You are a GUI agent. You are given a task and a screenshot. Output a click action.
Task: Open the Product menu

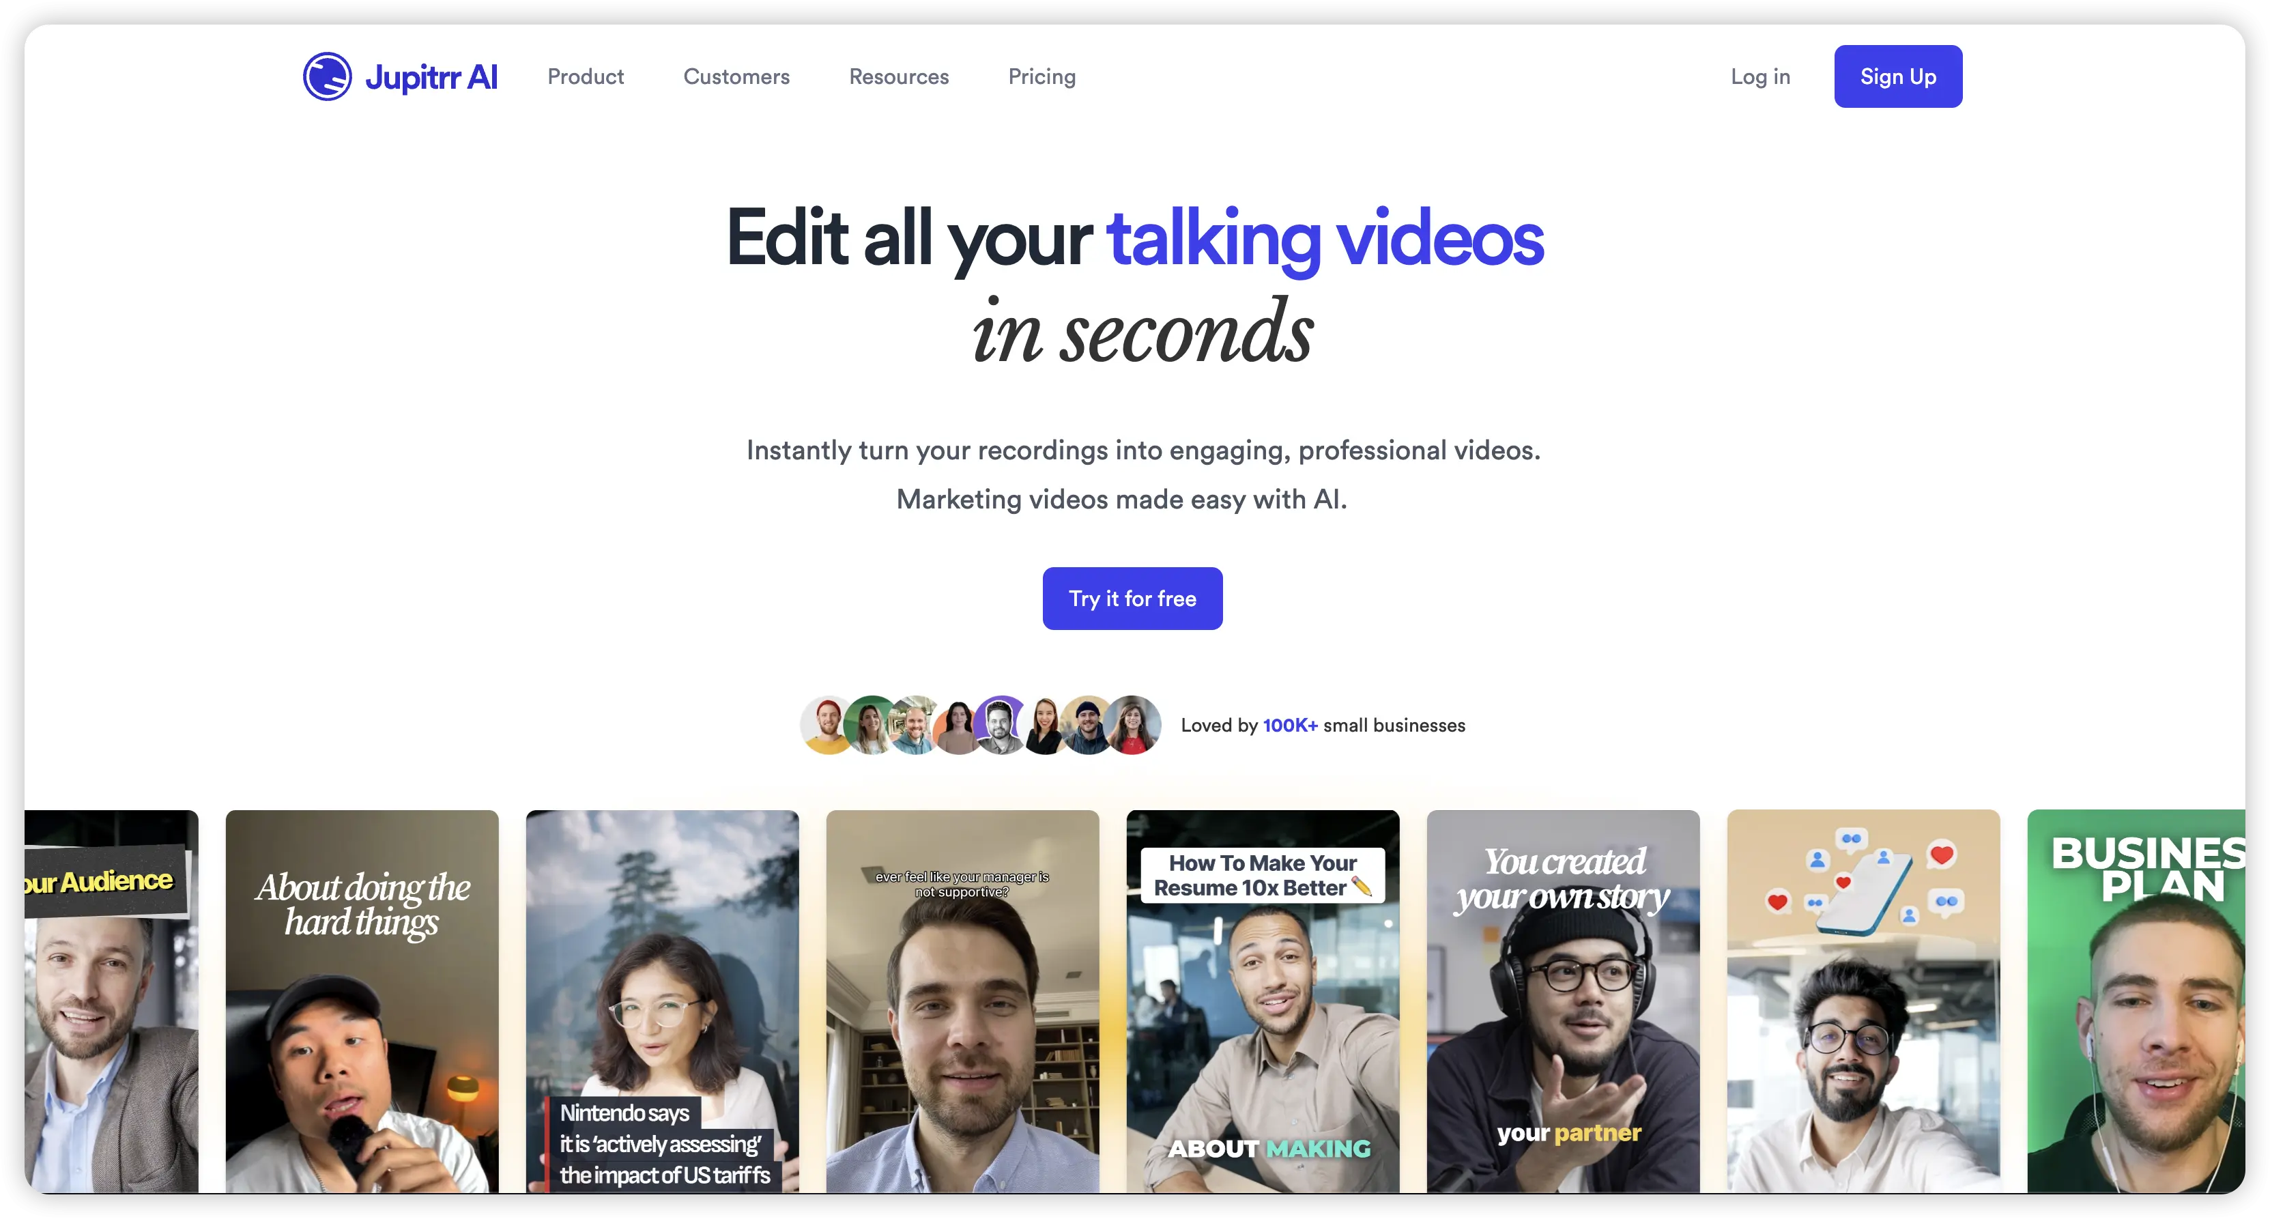(585, 76)
